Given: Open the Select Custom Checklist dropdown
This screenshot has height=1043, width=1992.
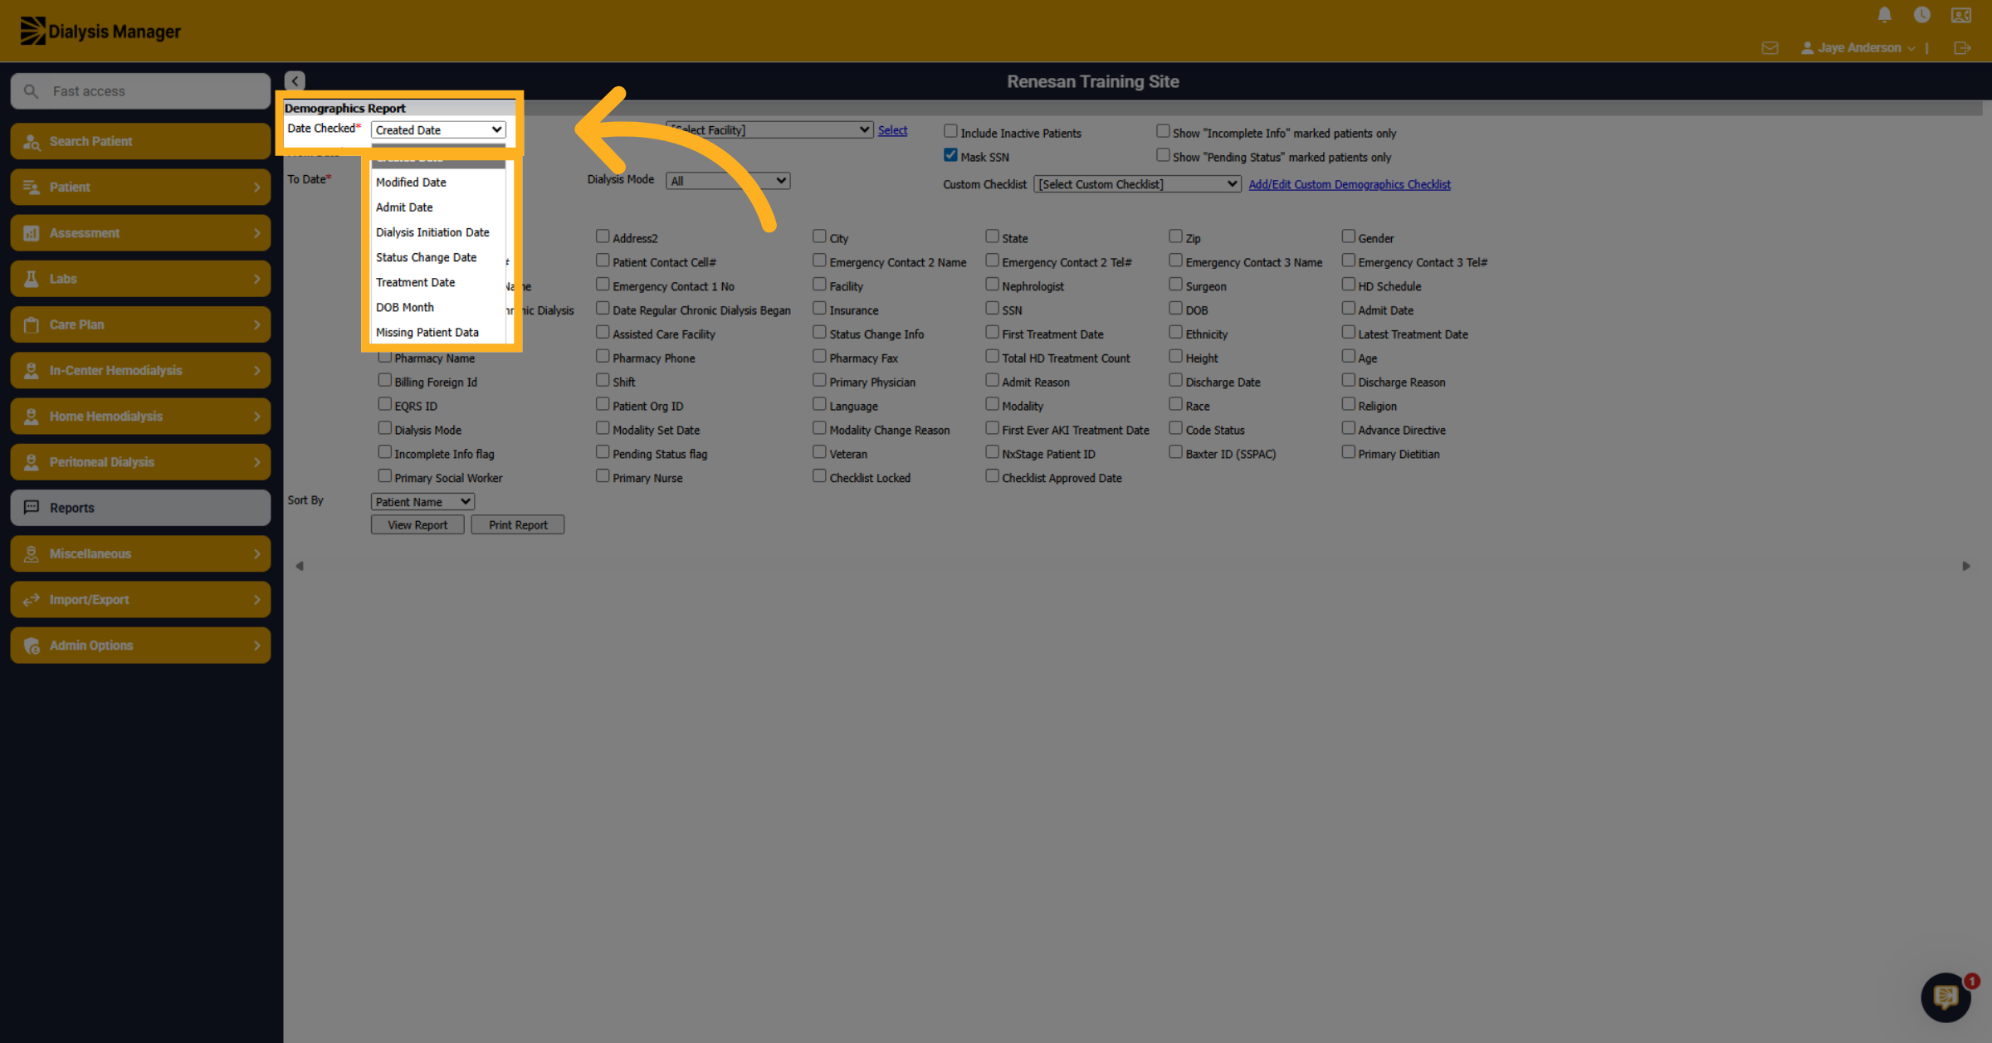Looking at the screenshot, I should click(1137, 184).
